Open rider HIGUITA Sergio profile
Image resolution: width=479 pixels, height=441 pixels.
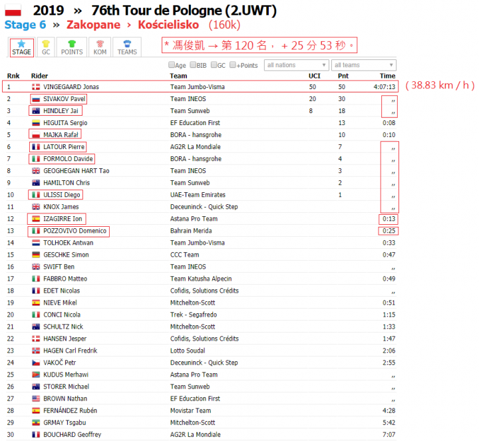coord(65,123)
